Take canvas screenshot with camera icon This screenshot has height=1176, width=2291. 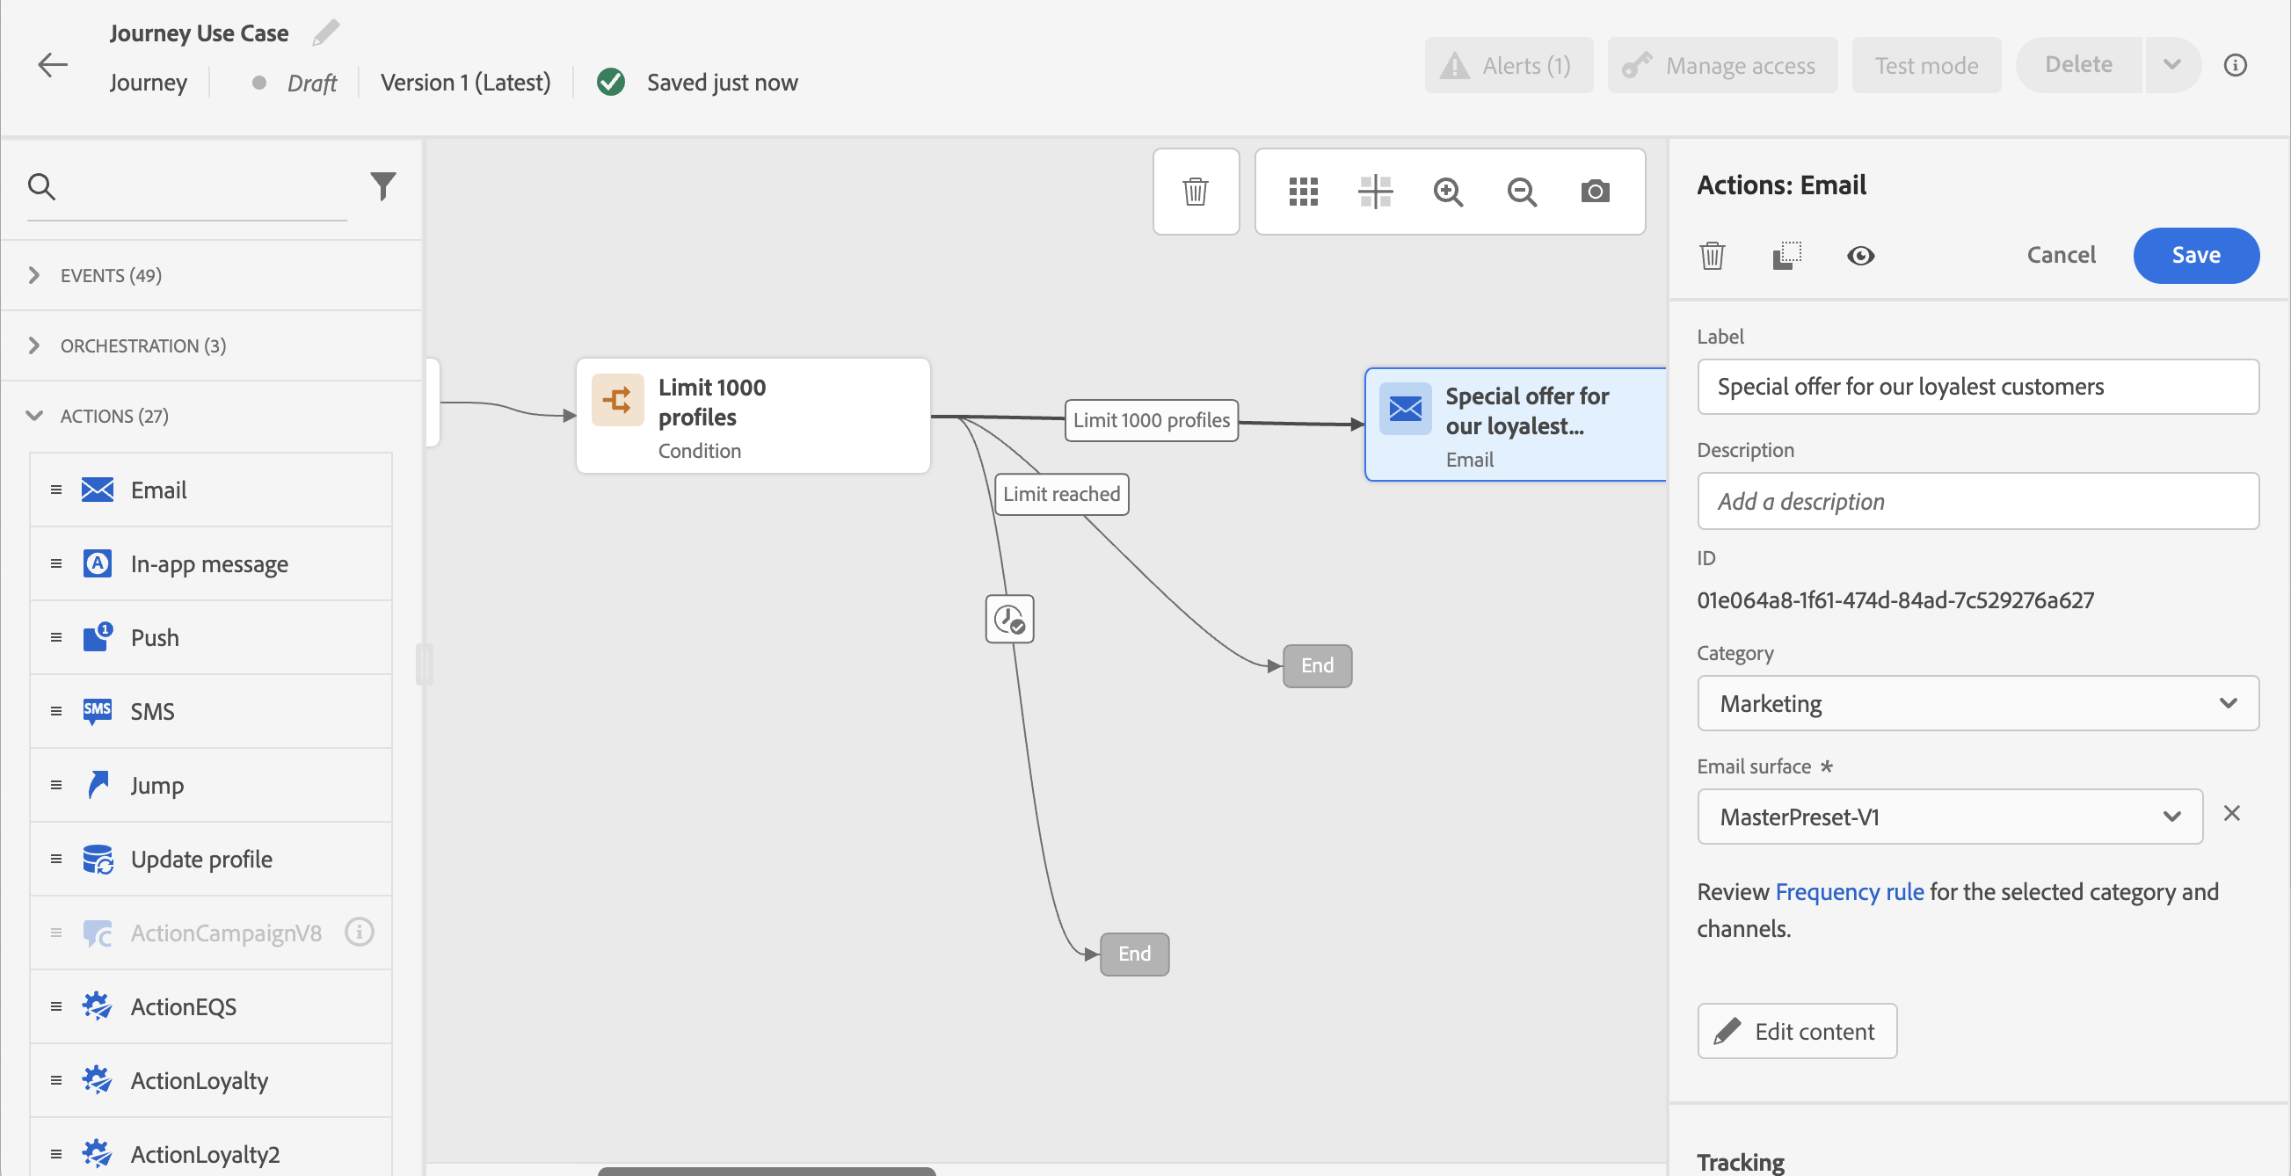(1595, 191)
